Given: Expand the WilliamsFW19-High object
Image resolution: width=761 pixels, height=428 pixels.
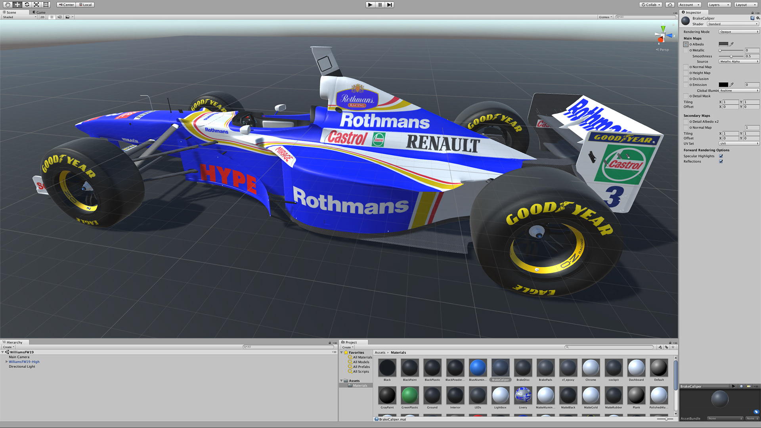Looking at the screenshot, I should [6, 361].
